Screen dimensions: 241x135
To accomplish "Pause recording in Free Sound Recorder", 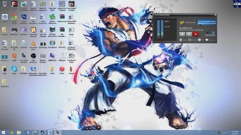I will click(189, 34).
